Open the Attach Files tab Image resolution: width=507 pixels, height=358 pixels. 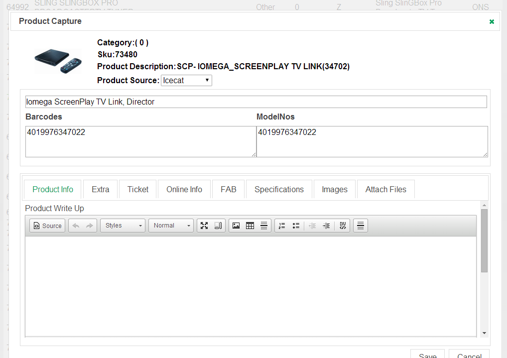(x=386, y=190)
